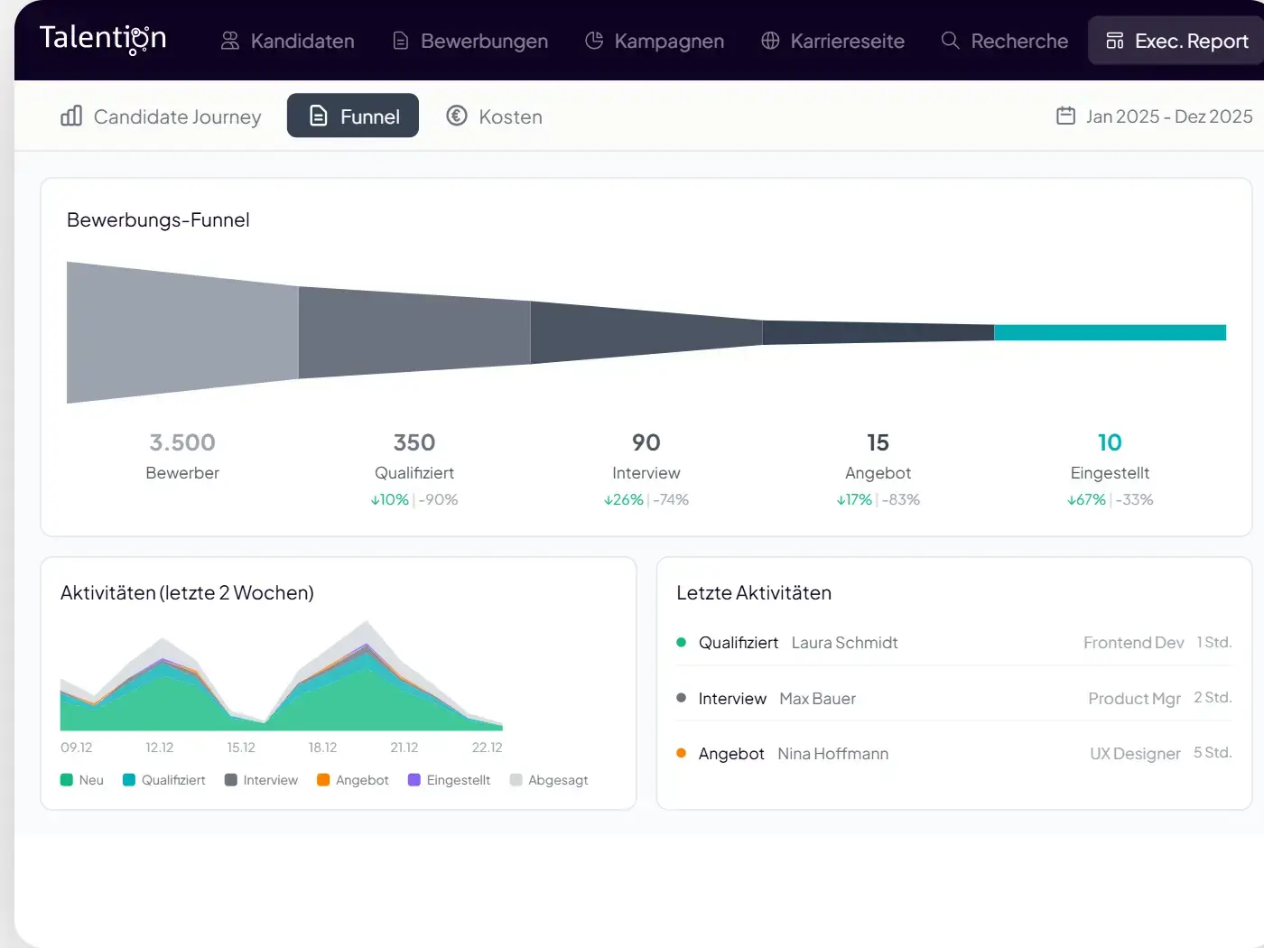Click the globe icon for Karriereseite
The image size is (1264, 948).
click(770, 42)
